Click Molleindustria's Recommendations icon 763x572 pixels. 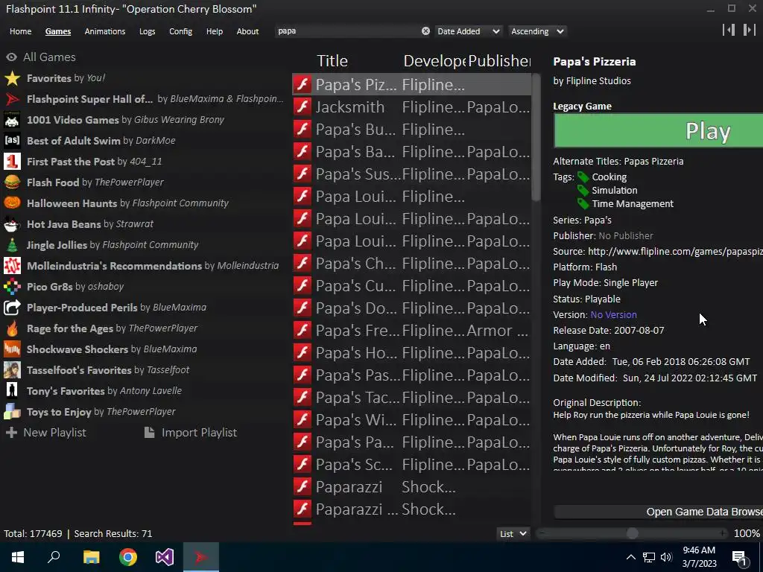click(12, 266)
